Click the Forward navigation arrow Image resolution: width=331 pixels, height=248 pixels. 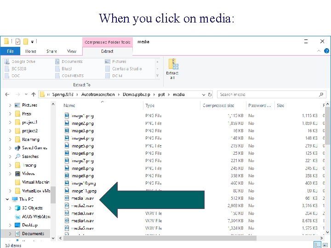pyautogui.click(x=18, y=95)
